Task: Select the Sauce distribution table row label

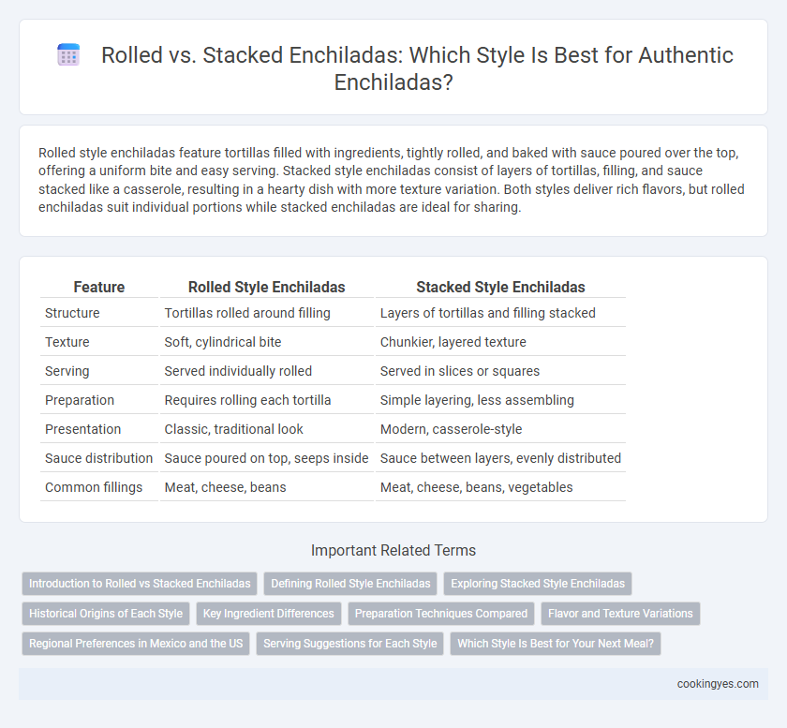Action: [99, 458]
